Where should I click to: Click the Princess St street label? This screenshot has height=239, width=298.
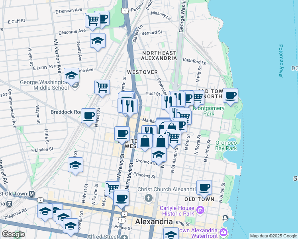click(x=145, y=175)
